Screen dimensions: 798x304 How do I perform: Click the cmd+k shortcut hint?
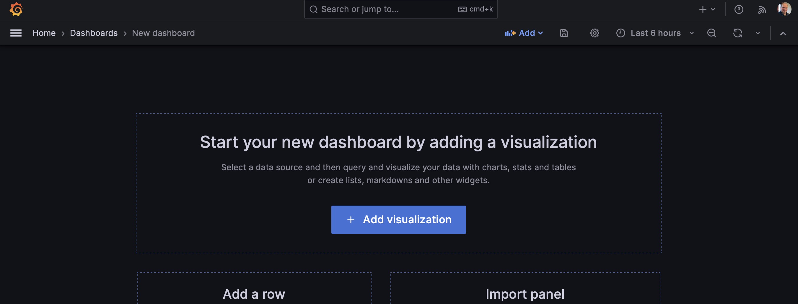point(475,9)
